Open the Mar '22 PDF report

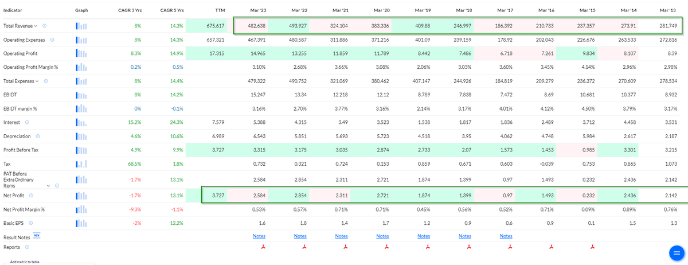304,247
